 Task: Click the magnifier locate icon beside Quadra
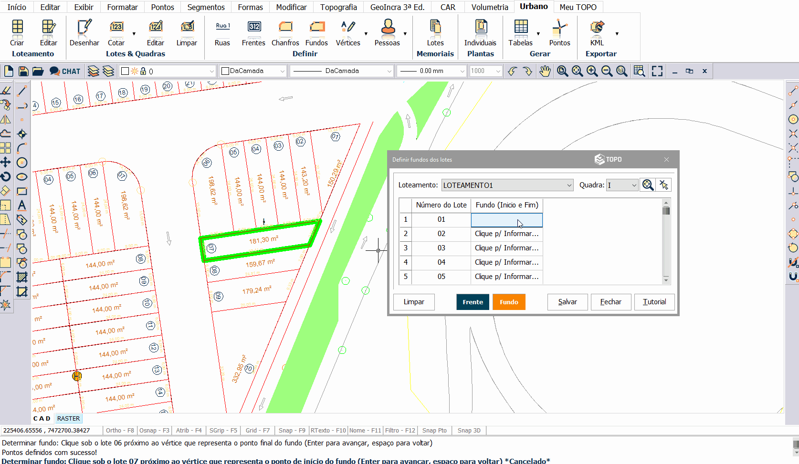648,185
